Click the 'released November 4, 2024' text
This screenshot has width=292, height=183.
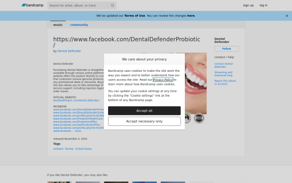(x=70, y=139)
